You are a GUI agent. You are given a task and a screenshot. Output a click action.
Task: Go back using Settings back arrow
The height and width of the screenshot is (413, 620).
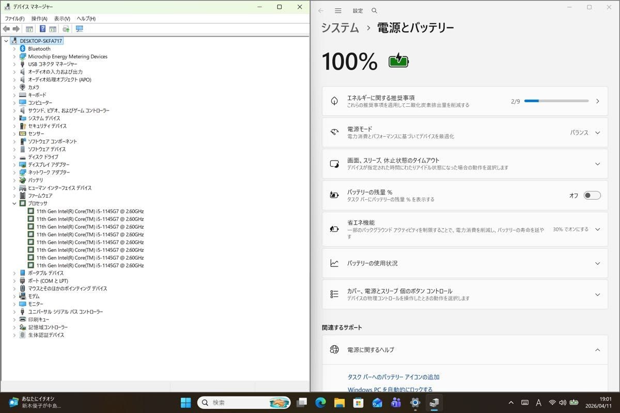(321, 11)
